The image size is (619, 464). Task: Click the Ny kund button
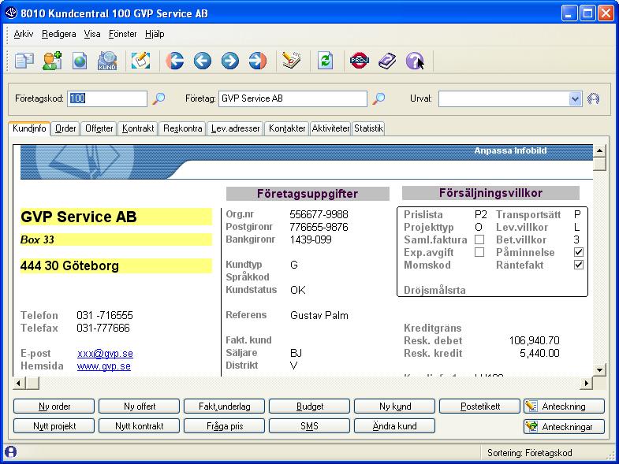[x=395, y=406]
